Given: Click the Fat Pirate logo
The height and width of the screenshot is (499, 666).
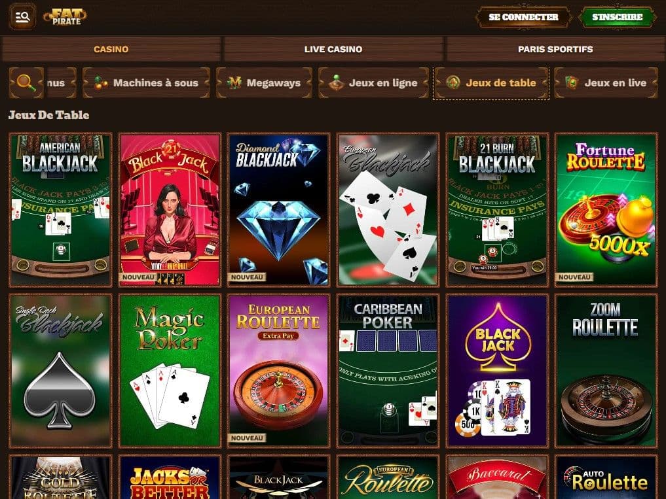Looking at the screenshot, I should tap(65, 17).
